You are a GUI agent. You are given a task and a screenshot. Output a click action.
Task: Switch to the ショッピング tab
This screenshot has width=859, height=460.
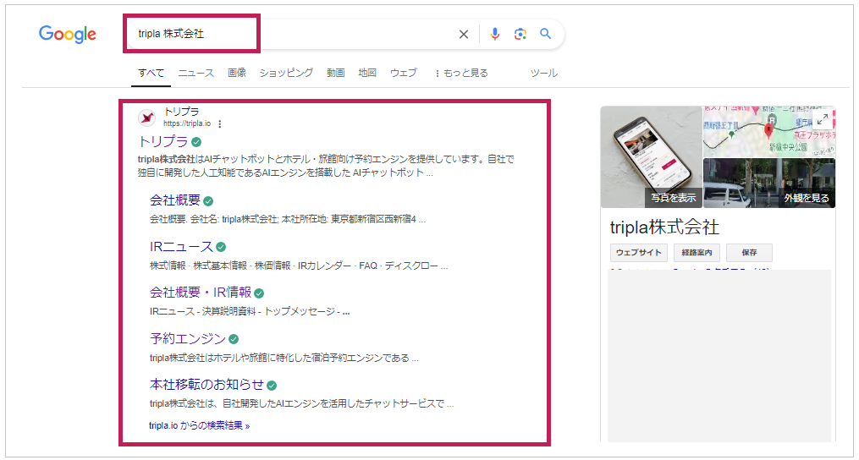[287, 73]
